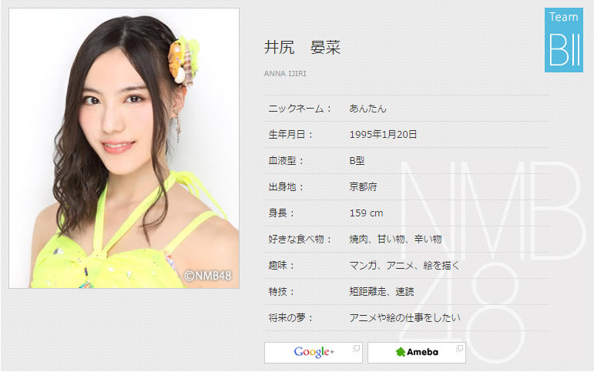This screenshot has width=594, height=372.
Task: Click the 血液型 label
Action: pos(286,161)
